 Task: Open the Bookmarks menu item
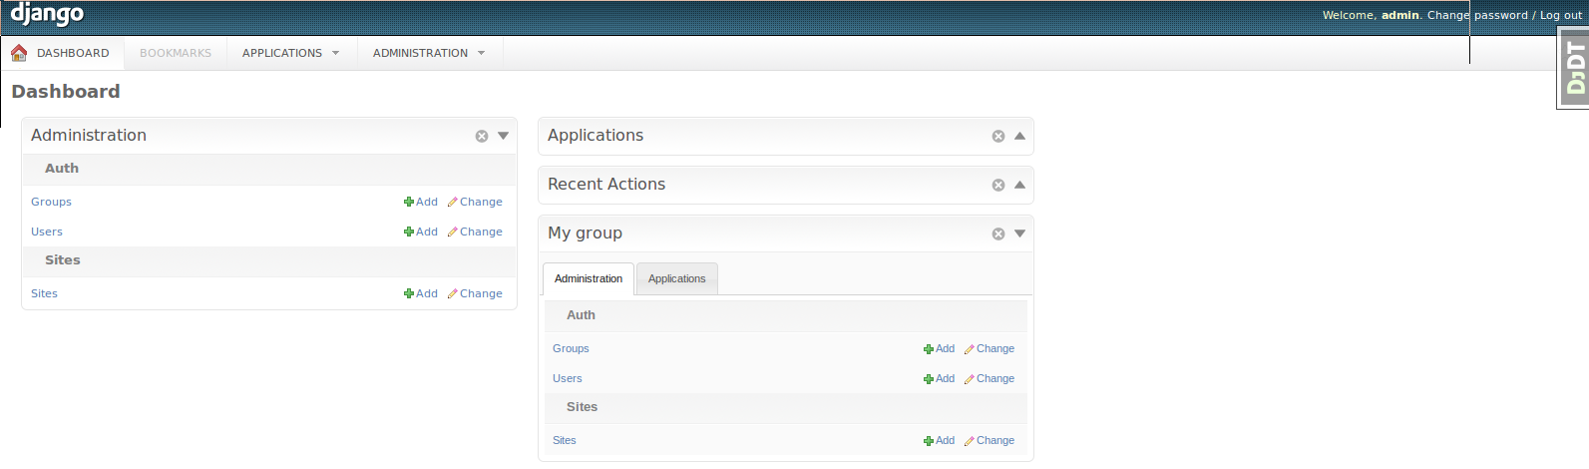176,53
